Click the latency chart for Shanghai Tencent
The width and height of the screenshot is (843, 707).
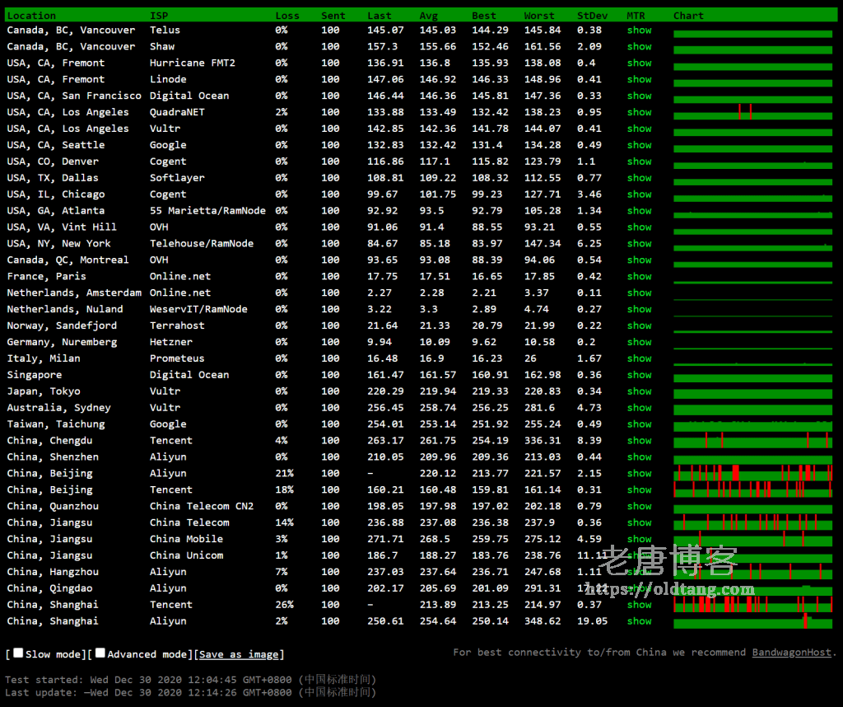tap(752, 604)
